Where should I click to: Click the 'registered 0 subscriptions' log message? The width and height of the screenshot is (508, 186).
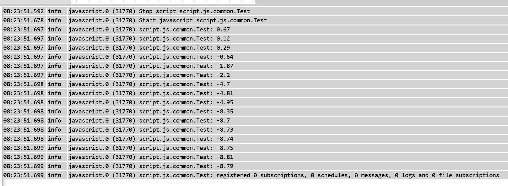click(x=255, y=175)
